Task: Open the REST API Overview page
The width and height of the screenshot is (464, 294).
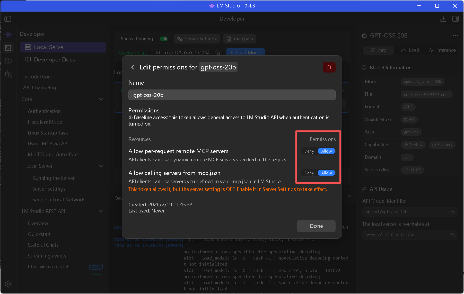Action: [x=38, y=223]
